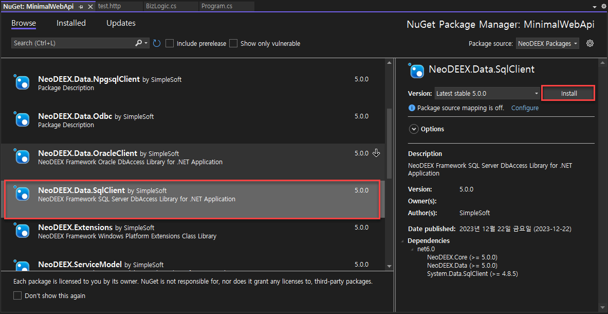Enable Show only vulnerable checkbox
This screenshot has height=314, width=608.
pos(233,43)
